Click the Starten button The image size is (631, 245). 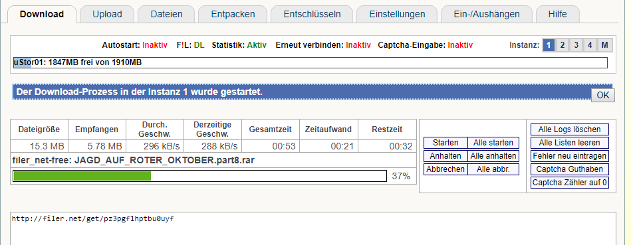click(445, 143)
